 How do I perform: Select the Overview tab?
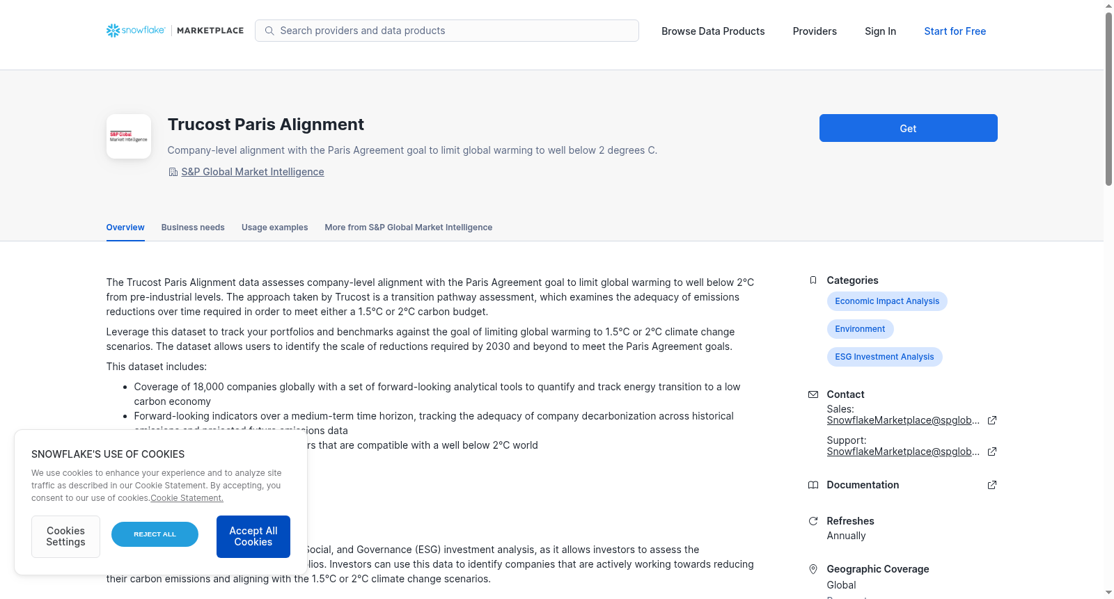click(125, 227)
